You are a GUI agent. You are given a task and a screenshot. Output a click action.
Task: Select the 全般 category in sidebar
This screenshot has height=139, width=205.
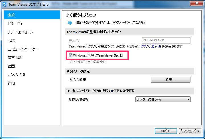(32, 15)
